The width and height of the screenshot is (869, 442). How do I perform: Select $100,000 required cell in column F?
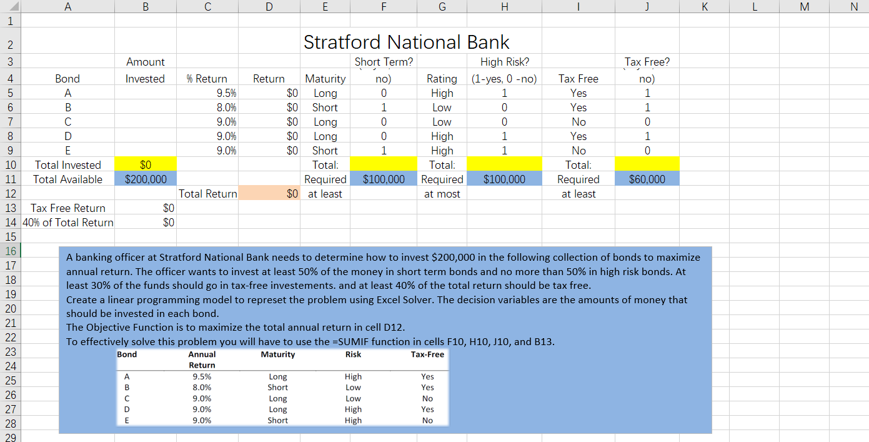382,179
